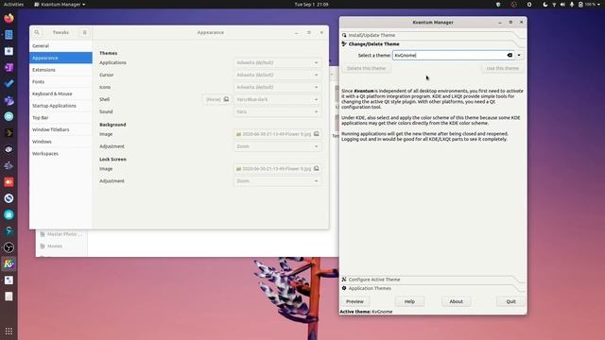Choose the Background image file button
The width and height of the screenshot is (605, 340).
[x=277, y=134]
